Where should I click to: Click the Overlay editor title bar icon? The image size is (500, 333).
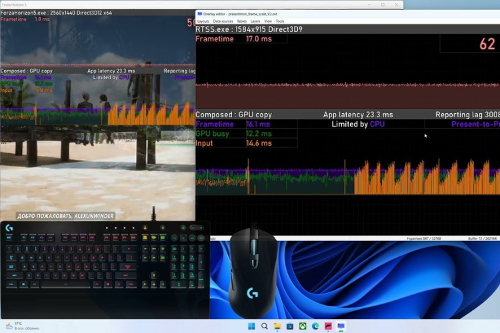pos(200,13)
